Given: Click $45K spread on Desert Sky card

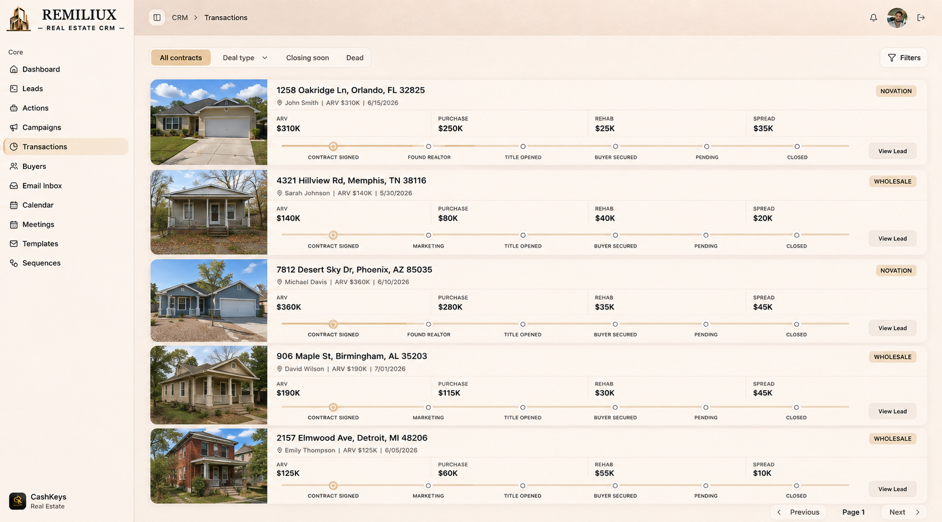Looking at the screenshot, I should coord(763,307).
